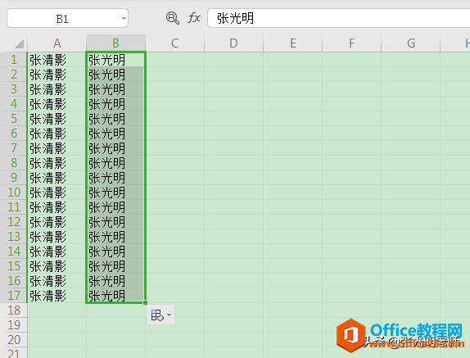This screenshot has width=470, height=358.
Task: Expand the auto fill options dropdown arrow
Action: pos(169,315)
